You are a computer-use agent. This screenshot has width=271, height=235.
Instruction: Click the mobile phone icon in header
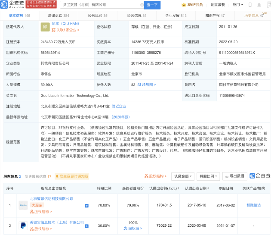250,5
